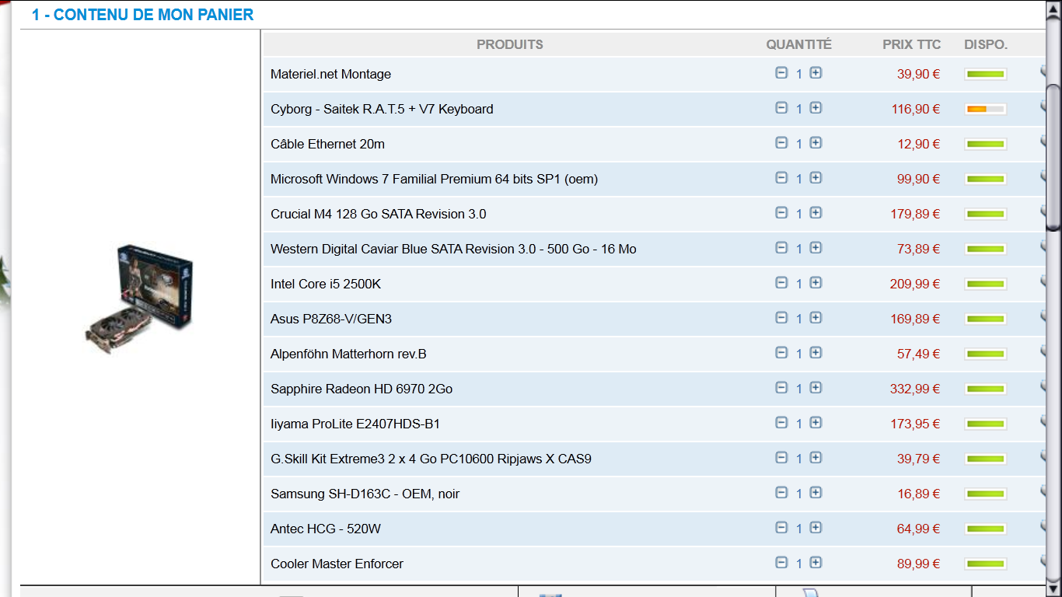This screenshot has width=1062, height=597.
Task: Add one more Crucial M4 128 Go
Action: point(816,213)
